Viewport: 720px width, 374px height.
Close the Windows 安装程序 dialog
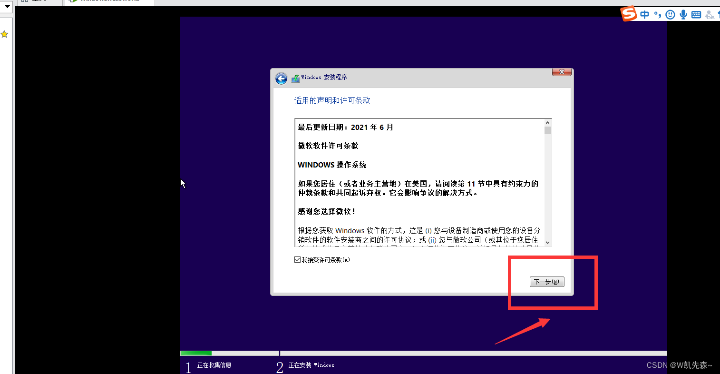coord(562,72)
